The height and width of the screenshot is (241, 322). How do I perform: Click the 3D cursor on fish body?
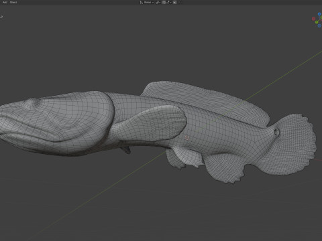click(x=187, y=138)
